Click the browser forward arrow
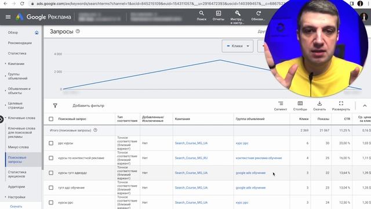Image resolution: width=371 pixels, height=209 pixels. [x=14, y=3]
